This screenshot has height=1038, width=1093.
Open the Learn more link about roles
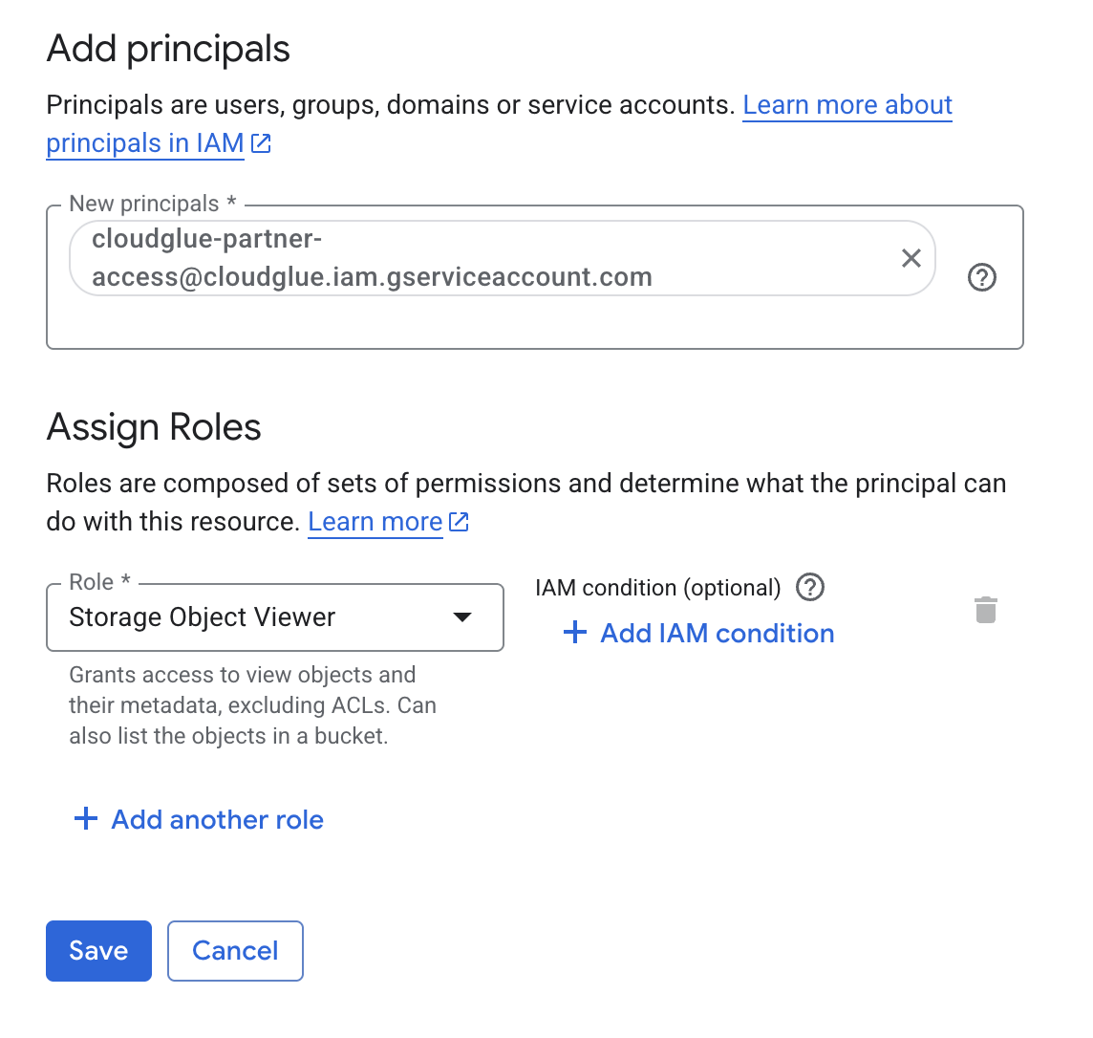point(375,521)
